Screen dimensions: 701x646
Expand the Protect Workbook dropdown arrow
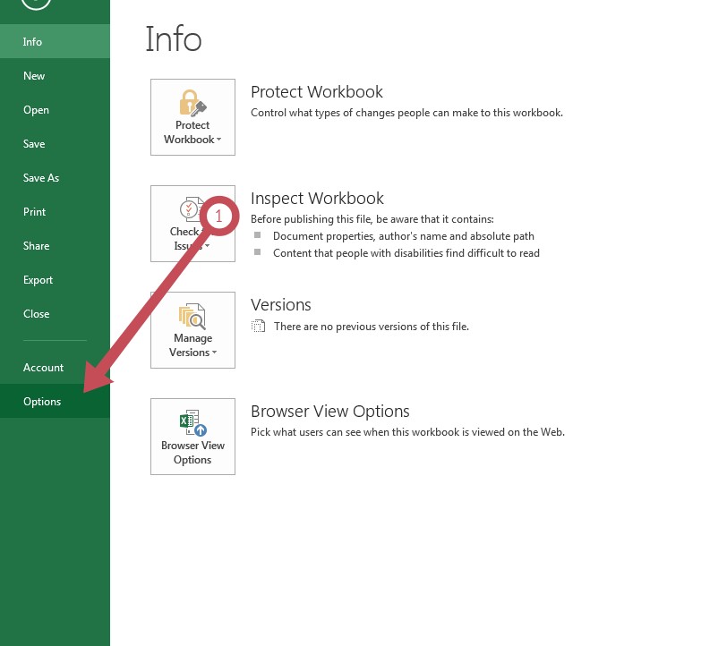point(218,140)
